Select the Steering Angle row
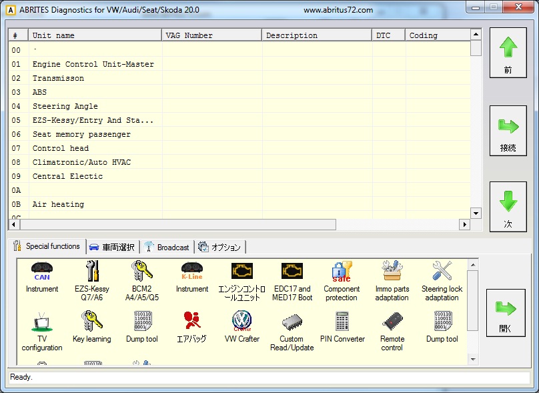The height and width of the screenshot is (393, 539). (239, 106)
